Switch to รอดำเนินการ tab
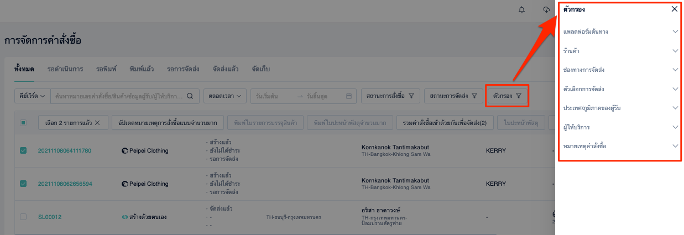 coord(65,69)
